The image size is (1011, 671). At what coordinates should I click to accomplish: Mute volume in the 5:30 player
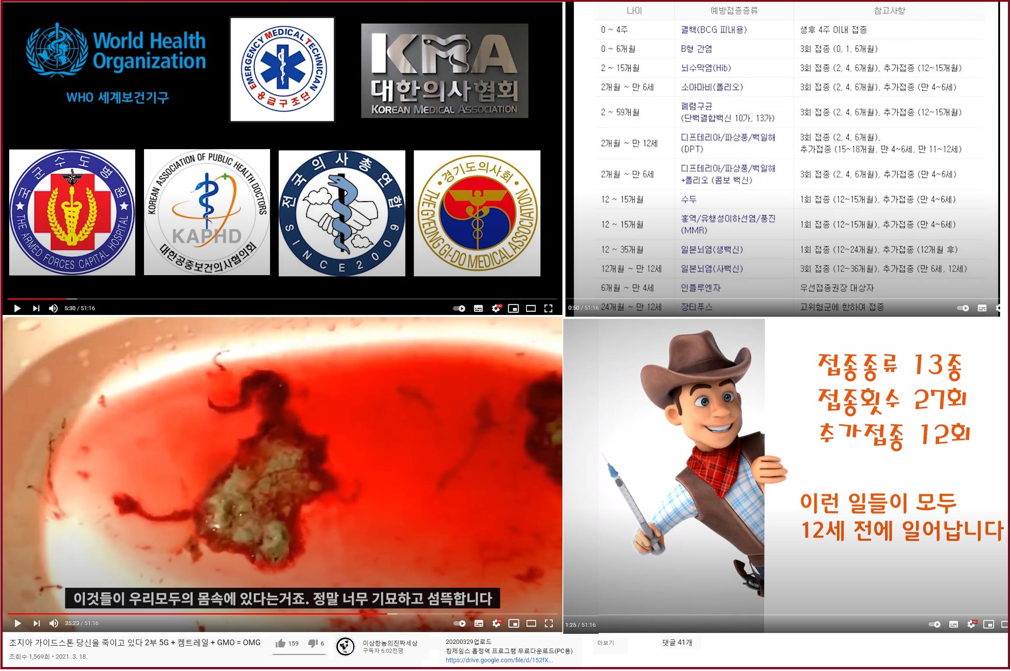pyautogui.click(x=53, y=308)
